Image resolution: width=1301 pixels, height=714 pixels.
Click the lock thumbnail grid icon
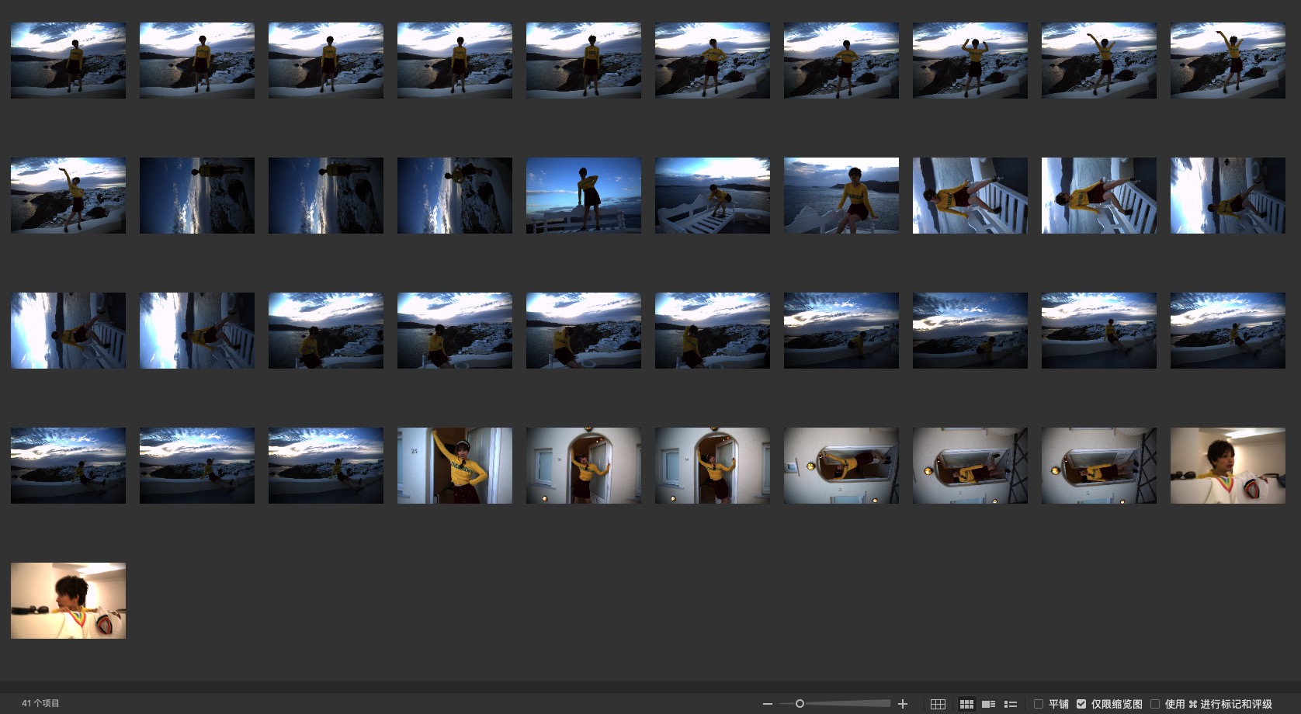click(938, 704)
